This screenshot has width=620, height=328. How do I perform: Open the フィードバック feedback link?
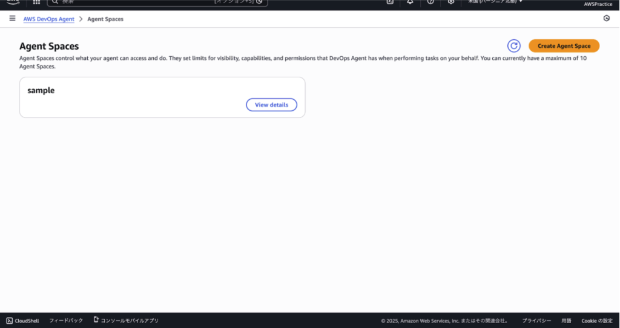(x=66, y=321)
